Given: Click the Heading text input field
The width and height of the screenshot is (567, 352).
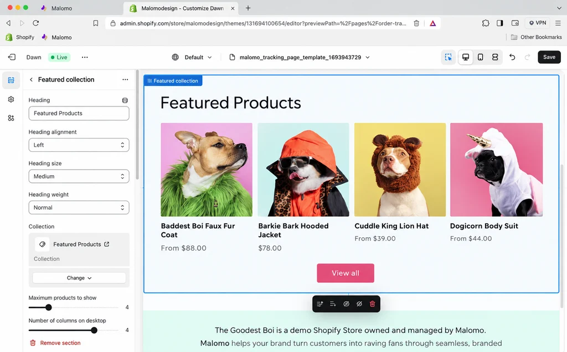Looking at the screenshot, I should 79,113.
